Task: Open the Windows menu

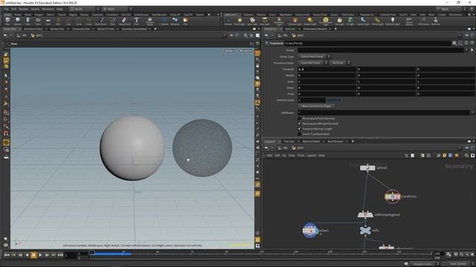Action: [x=48, y=9]
